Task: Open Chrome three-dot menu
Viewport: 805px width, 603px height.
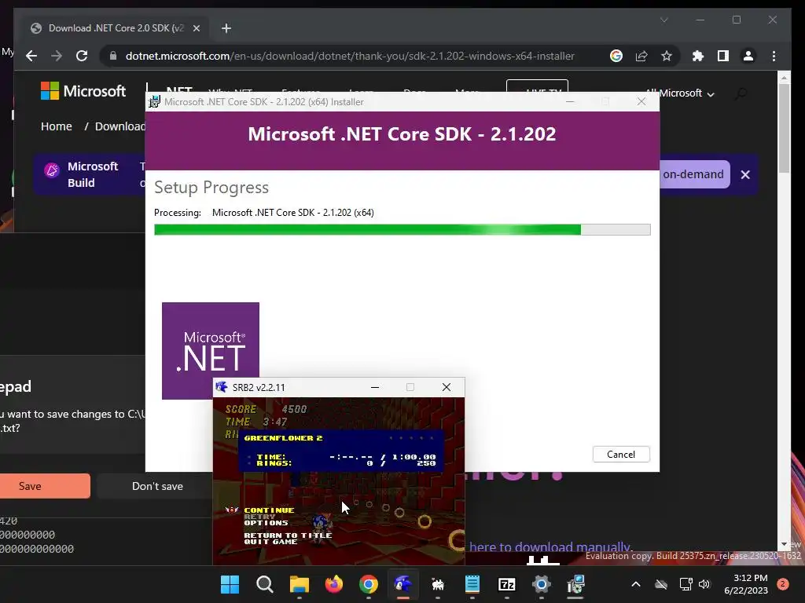Action: pyautogui.click(x=774, y=56)
